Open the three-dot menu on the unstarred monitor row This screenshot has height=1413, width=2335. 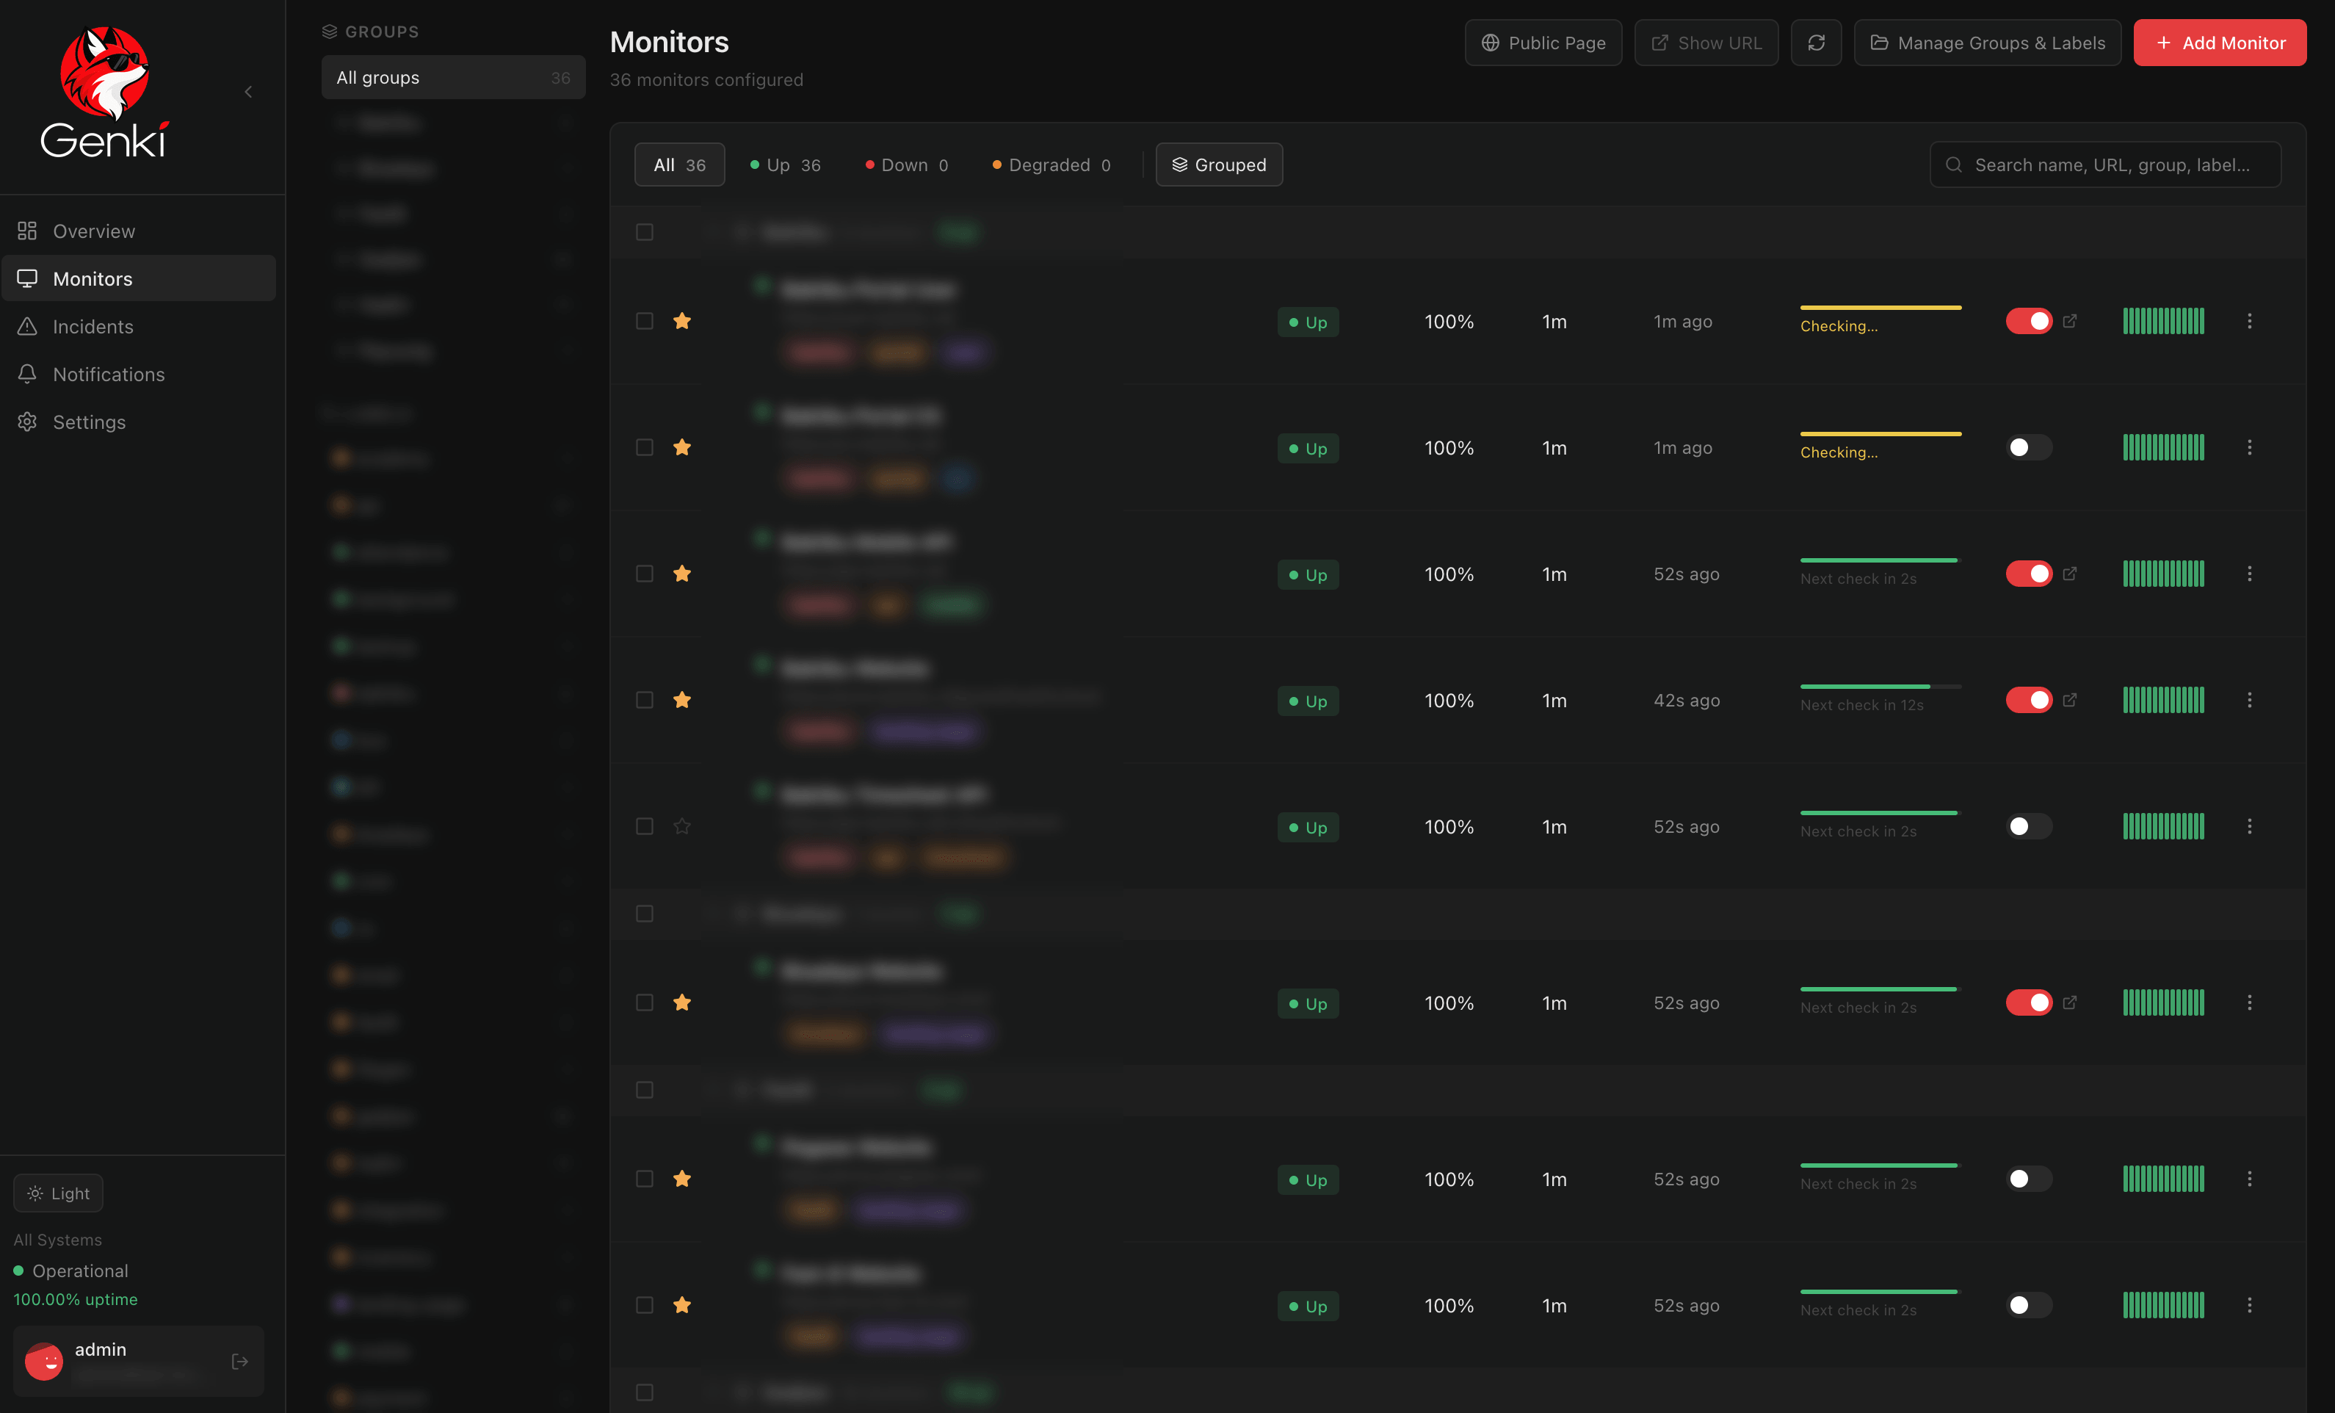point(2249,826)
